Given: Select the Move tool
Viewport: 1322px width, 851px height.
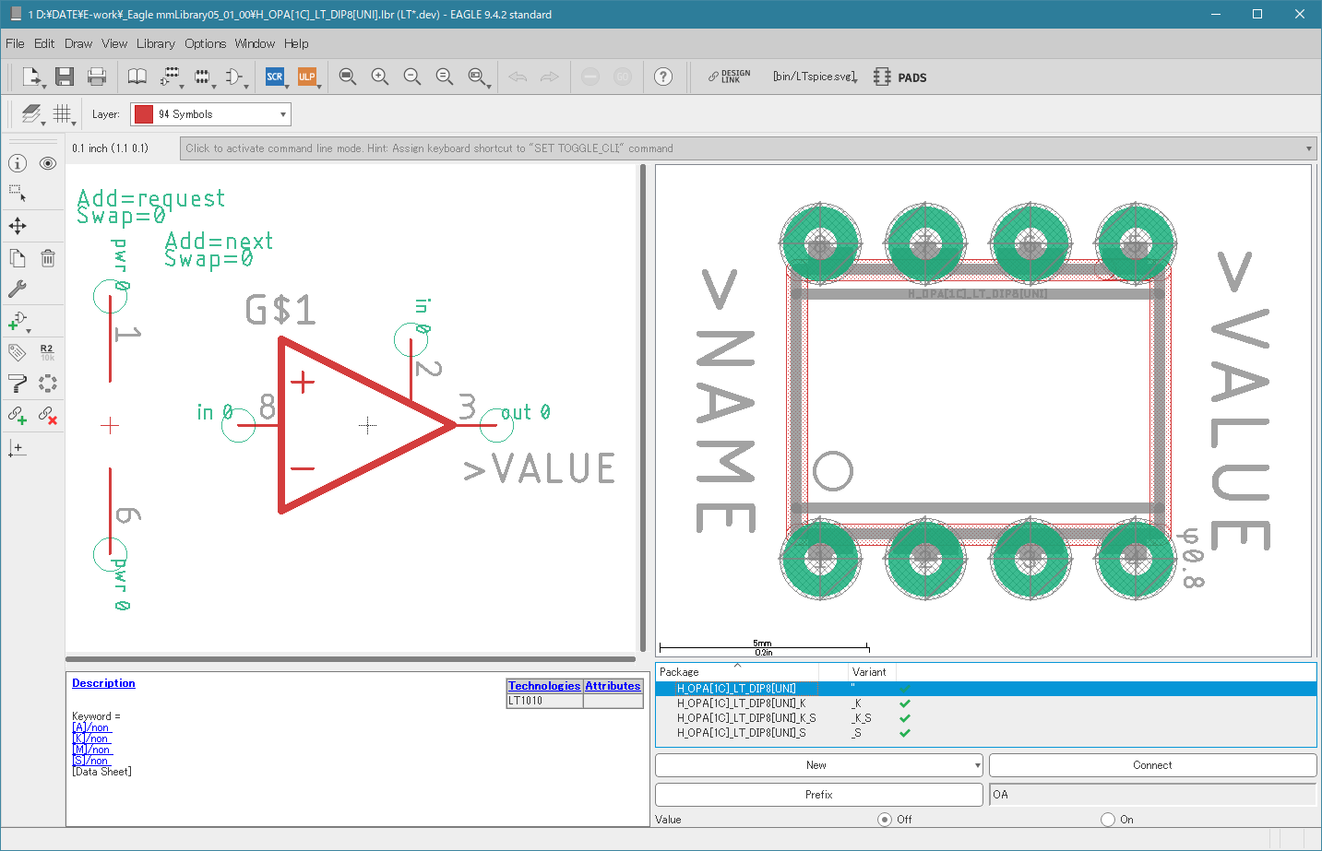Looking at the screenshot, I should pos(18,226).
